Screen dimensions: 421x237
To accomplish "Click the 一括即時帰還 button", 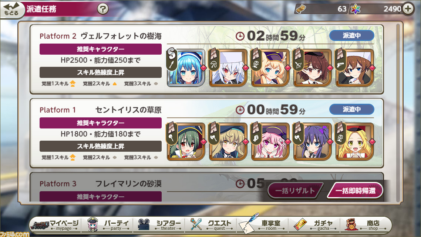I will coord(355,191).
